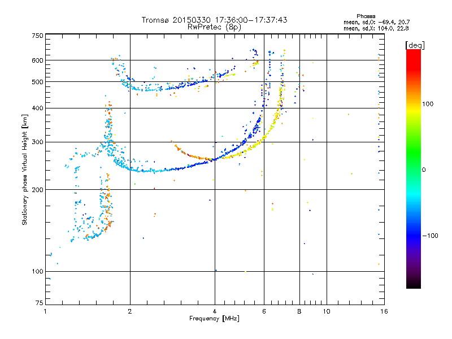Select the RwPretec (8p) subtitle
The image size is (452, 339).
pyautogui.click(x=214, y=27)
